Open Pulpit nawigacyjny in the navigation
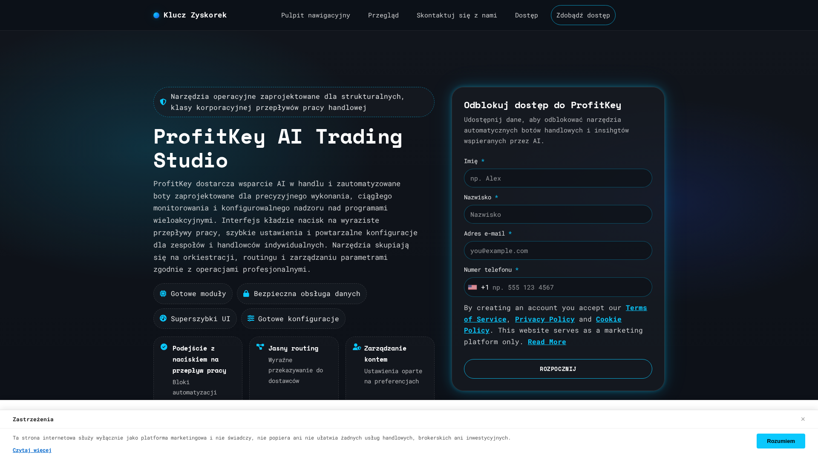Viewport: 818px width, 460px height. pyautogui.click(x=316, y=15)
